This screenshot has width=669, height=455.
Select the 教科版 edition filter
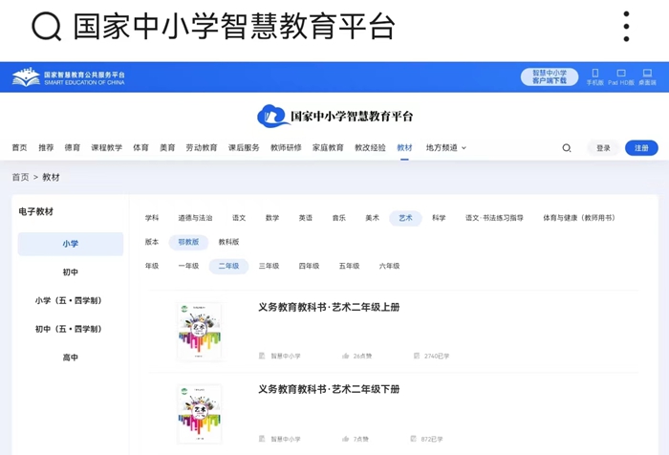pos(228,242)
